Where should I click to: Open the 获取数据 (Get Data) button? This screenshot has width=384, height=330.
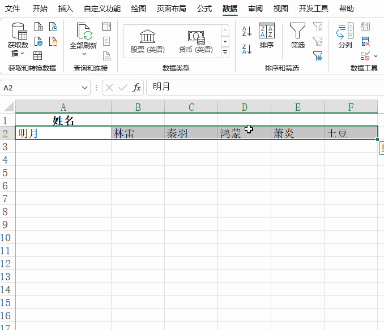18,39
